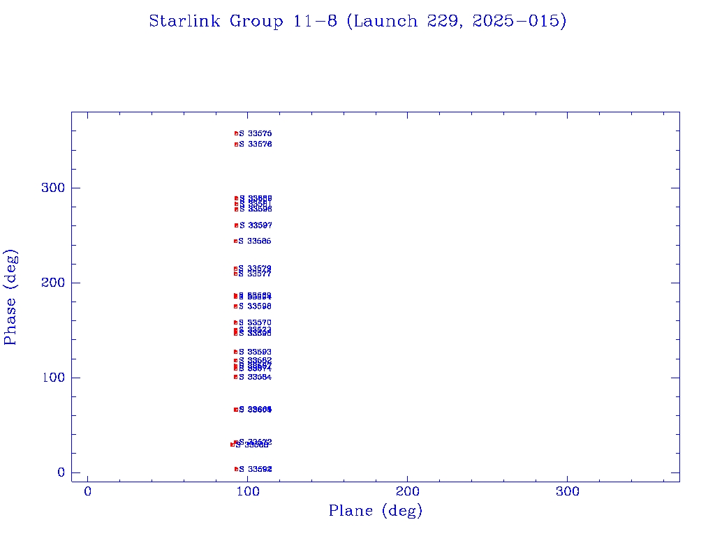Select the Plane axis tick label 200
This screenshot has height=536, width=715.
click(407, 491)
